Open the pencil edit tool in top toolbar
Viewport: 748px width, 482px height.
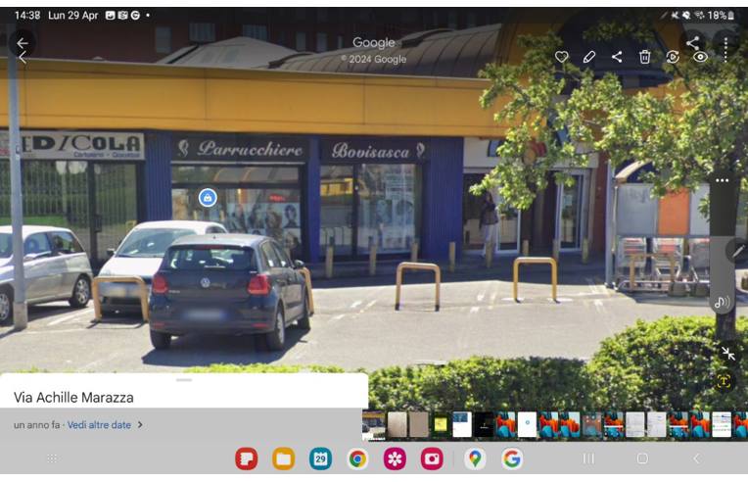tap(589, 57)
